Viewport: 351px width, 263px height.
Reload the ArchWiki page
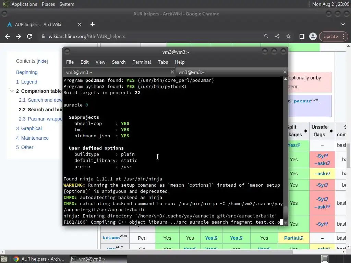tap(29, 36)
